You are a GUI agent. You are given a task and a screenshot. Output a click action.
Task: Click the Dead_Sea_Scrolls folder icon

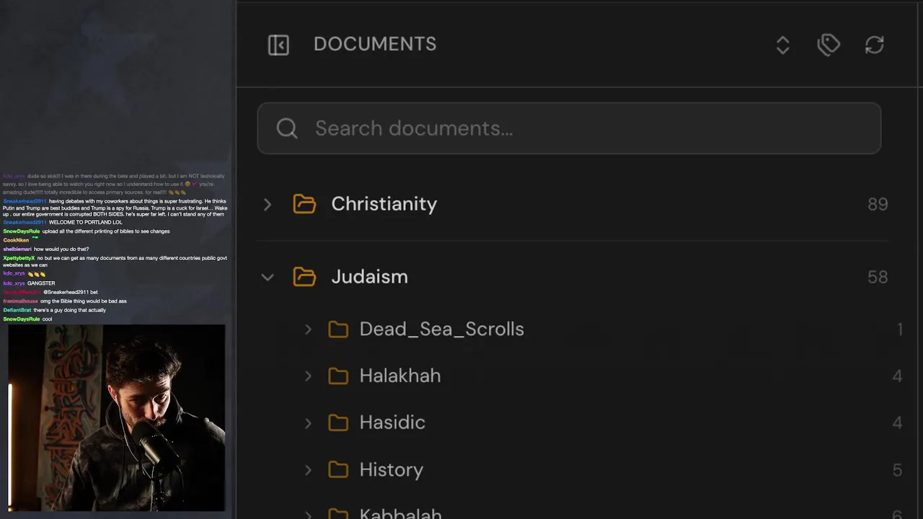pyautogui.click(x=338, y=329)
